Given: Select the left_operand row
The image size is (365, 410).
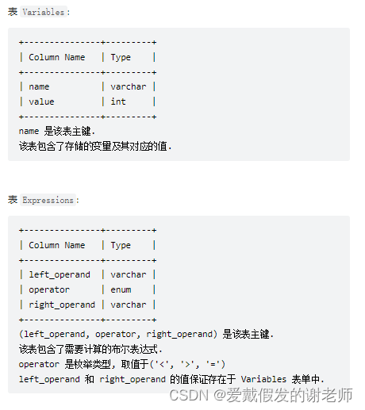Looking at the screenshot, I should pos(87,274).
